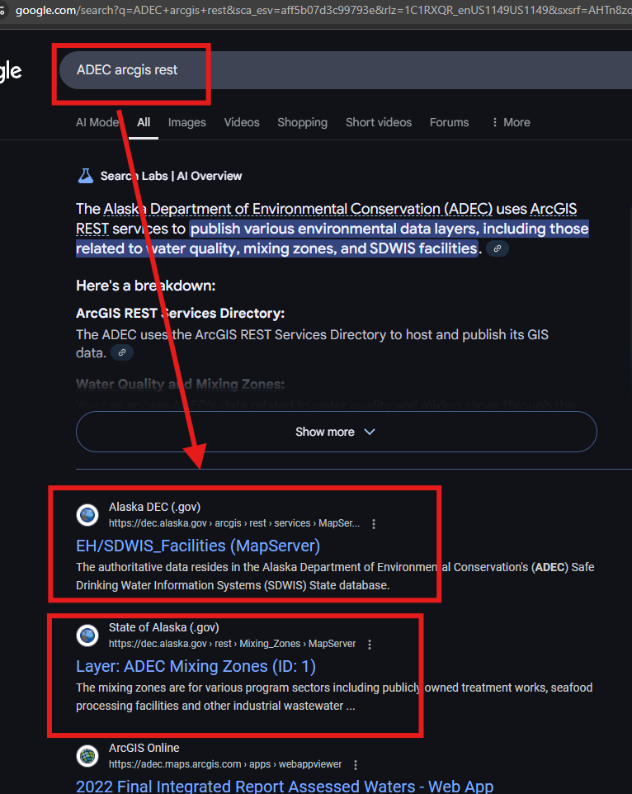Switch to the Videos tab
The height and width of the screenshot is (794, 632).
(242, 122)
